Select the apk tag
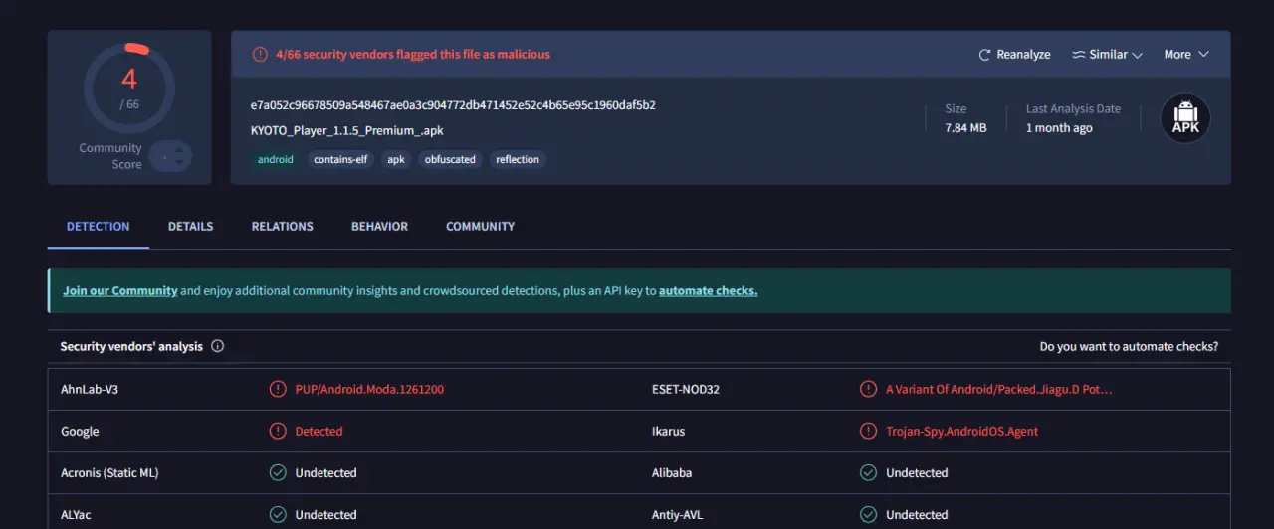Screen dimensions: 1274x529 point(396,159)
